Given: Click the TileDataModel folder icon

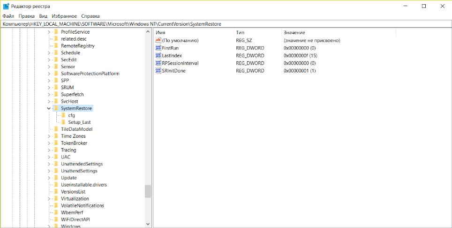Looking at the screenshot, I should pos(56,129).
